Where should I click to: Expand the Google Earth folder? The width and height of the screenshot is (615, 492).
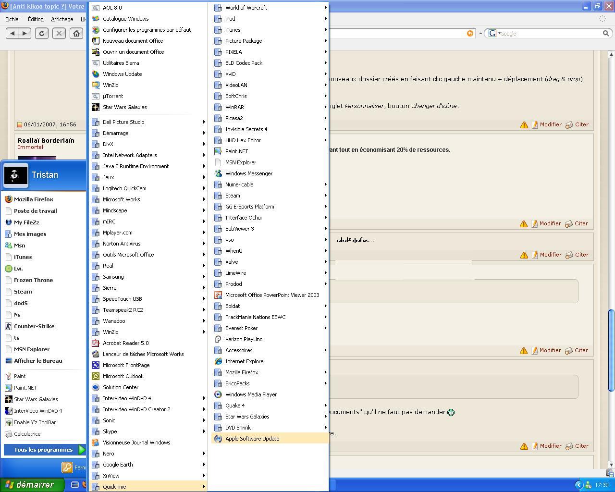148,465
